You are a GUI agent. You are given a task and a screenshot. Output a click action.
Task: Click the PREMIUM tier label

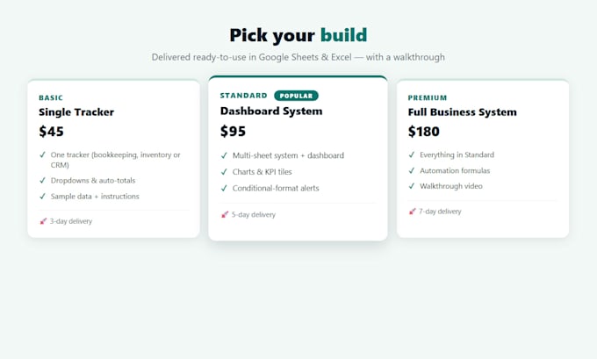[x=428, y=97]
